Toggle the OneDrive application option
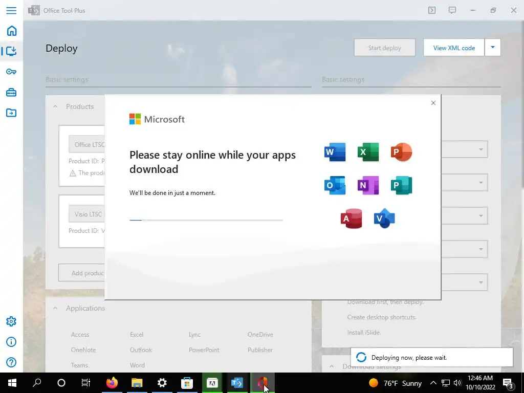The width and height of the screenshot is (524, 393). [x=260, y=335]
